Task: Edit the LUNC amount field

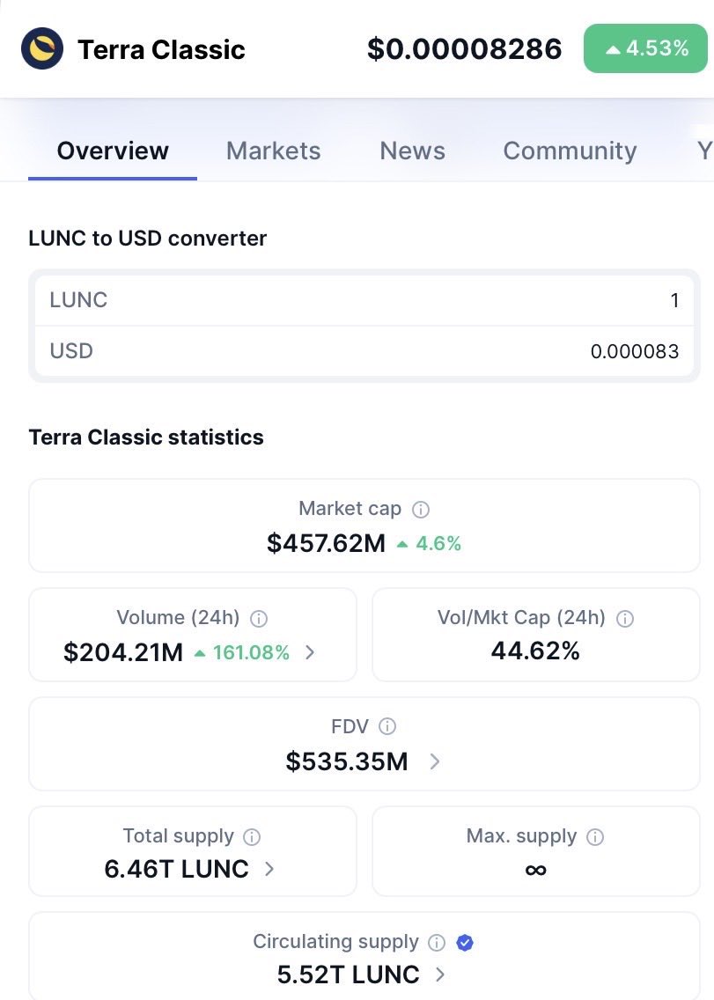Action: click(364, 300)
